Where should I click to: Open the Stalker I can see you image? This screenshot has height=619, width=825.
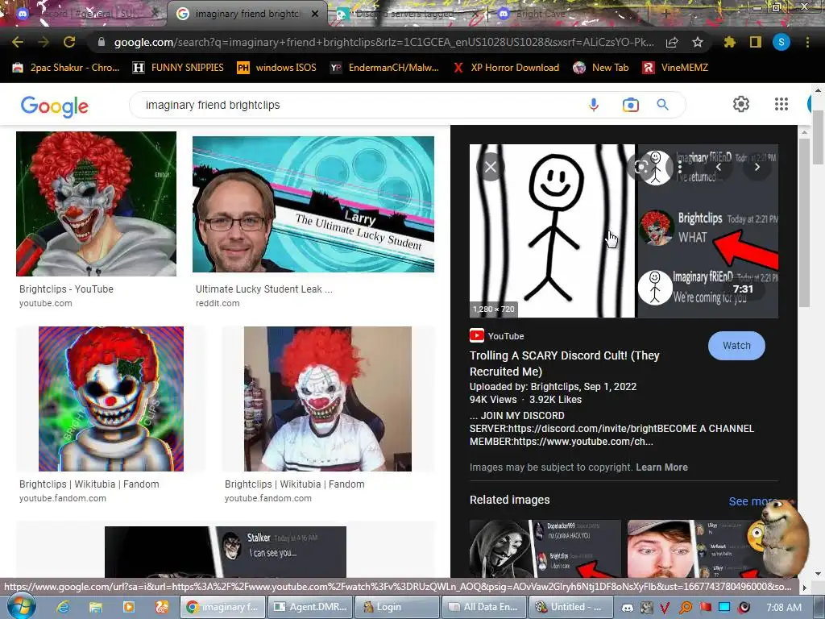(226, 551)
